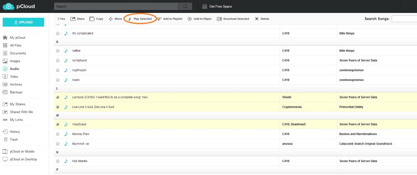Image resolution: width=417 pixels, height=175 pixels.
Task: Uncheck the mau5cave checkbox
Action: (58, 124)
